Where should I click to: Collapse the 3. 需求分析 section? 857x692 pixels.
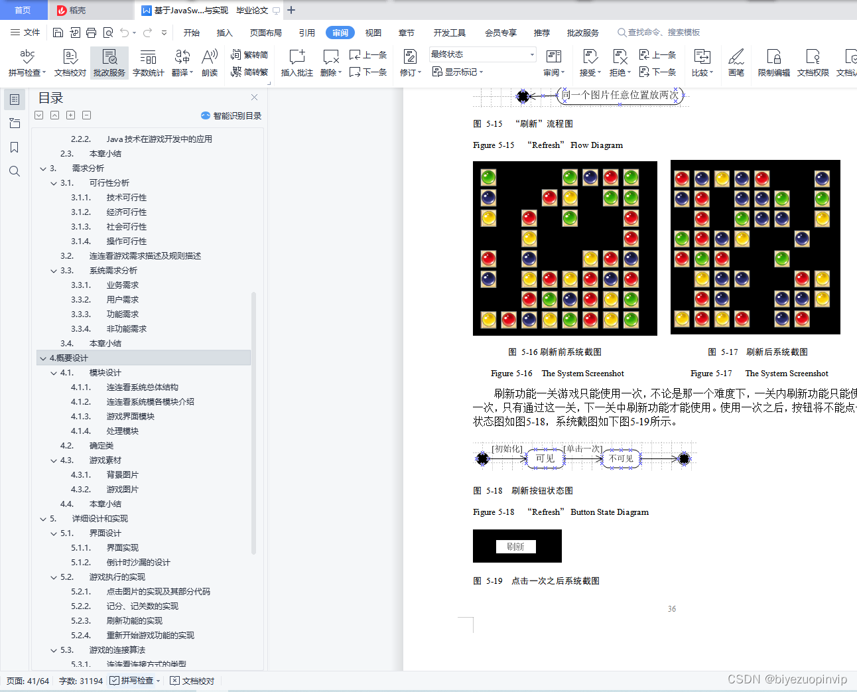coord(43,169)
